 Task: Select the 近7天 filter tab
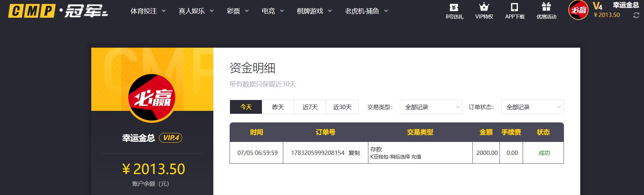(310, 107)
